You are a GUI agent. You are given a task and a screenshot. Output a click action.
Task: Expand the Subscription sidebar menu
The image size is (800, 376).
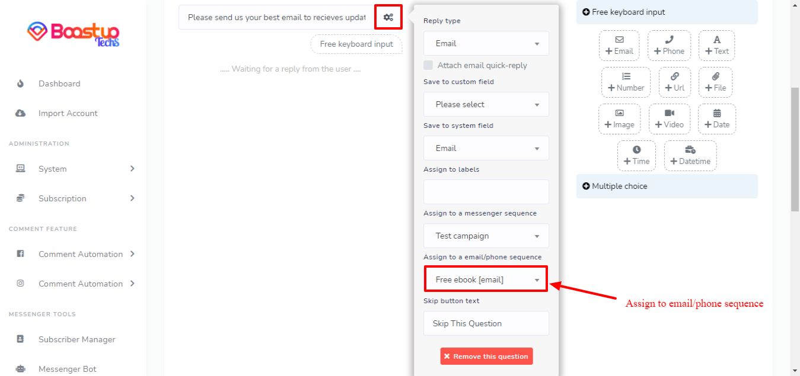click(63, 198)
